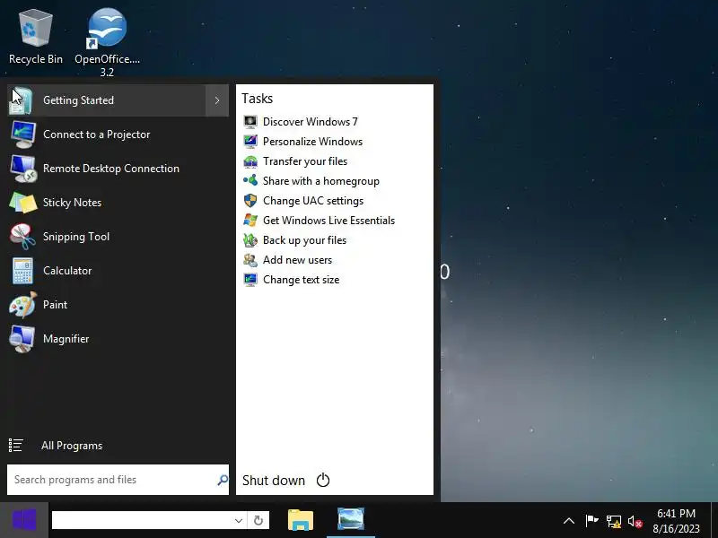Viewport: 718px width, 538px height.
Task: Select Calculator menu entry
Action: tap(118, 271)
